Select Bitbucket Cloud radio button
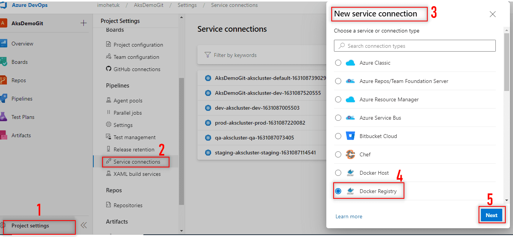 click(338, 136)
